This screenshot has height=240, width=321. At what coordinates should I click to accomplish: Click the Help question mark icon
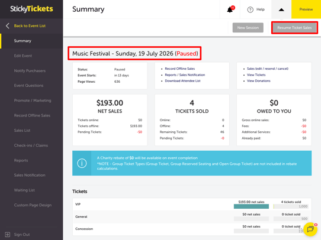point(250,9)
